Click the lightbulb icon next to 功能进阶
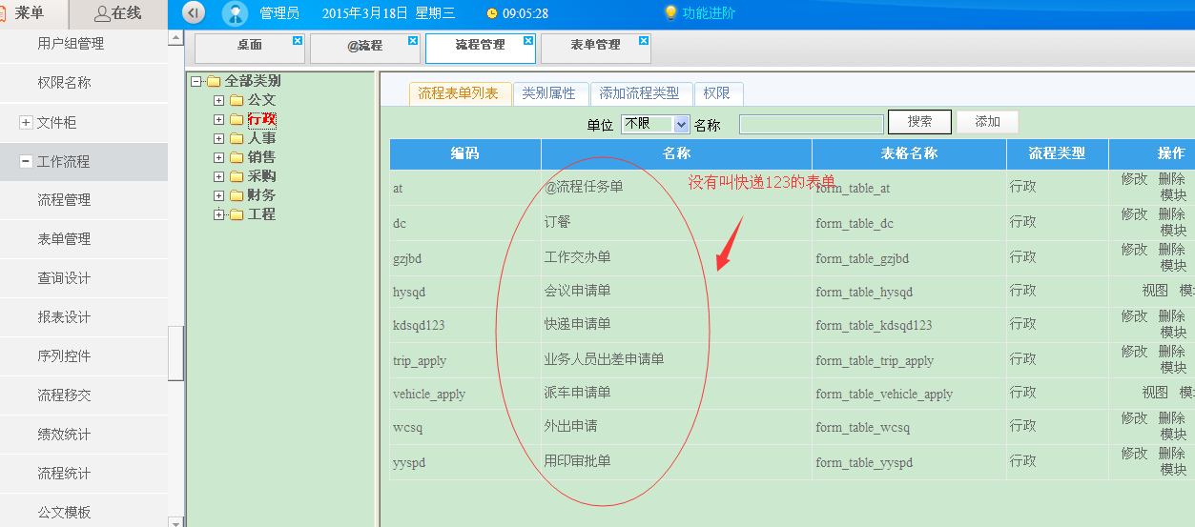The image size is (1195, 527). 670,12
